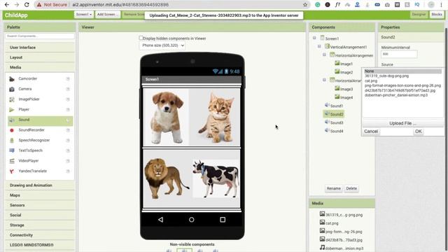Select the SpeechRecognizer component icon
This screenshot has height=252, width=448.
(x=12, y=141)
